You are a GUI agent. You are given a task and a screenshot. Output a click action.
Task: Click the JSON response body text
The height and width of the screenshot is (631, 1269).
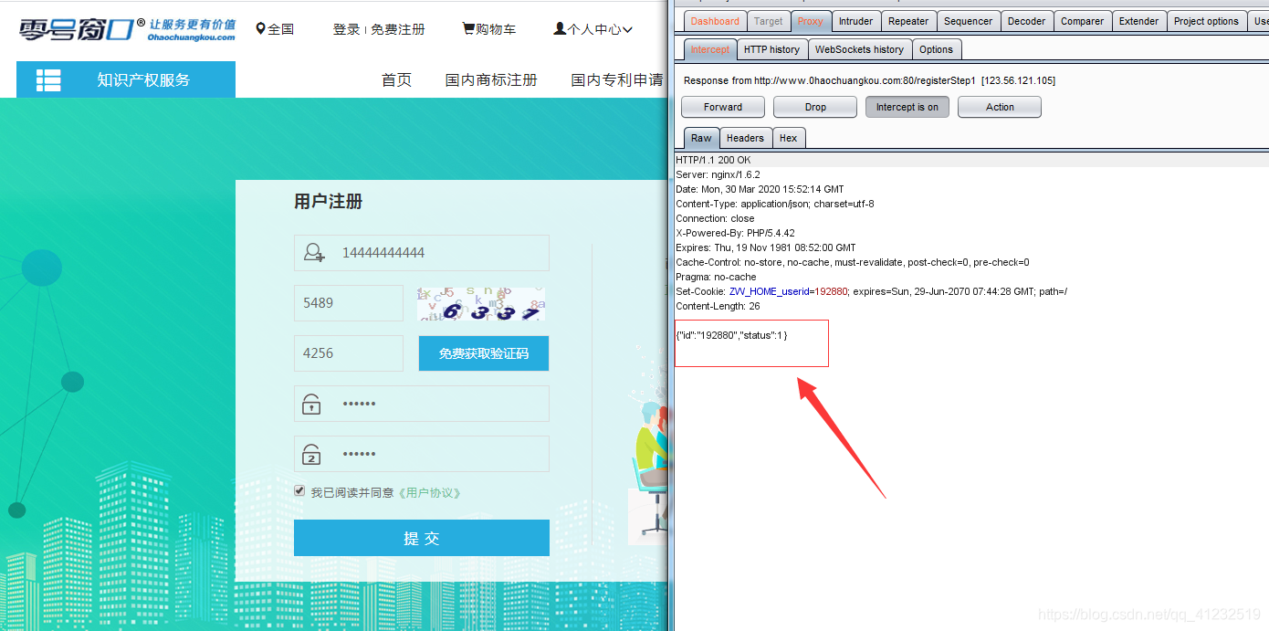731,335
